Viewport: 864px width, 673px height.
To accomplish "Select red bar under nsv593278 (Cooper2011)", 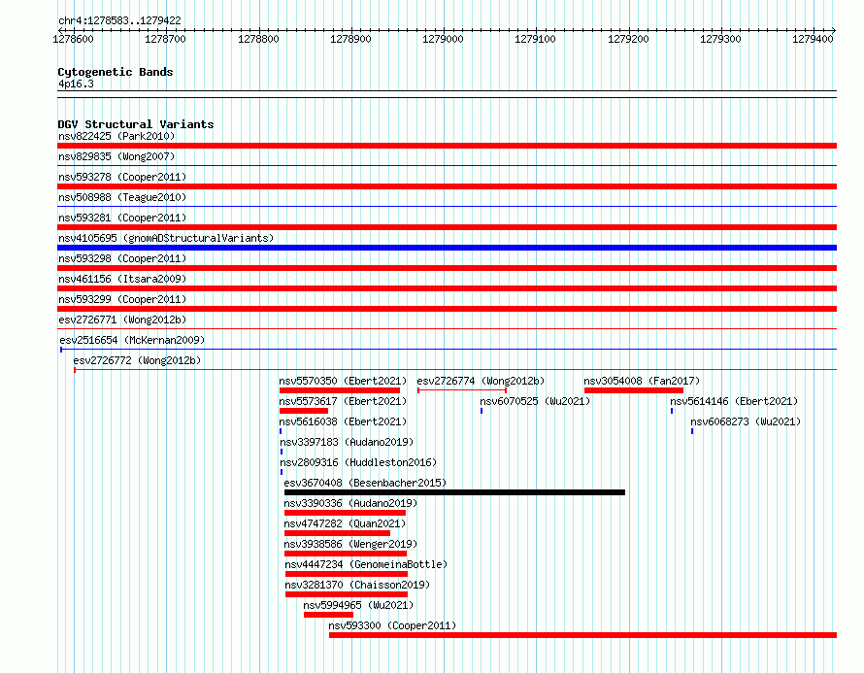I will (x=447, y=186).
